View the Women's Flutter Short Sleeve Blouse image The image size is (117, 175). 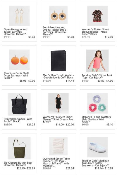click(97, 16)
